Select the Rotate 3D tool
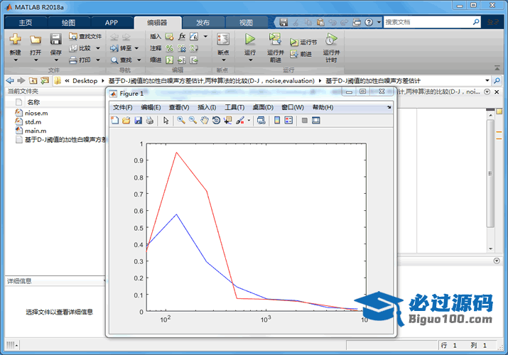The image size is (508, 355). point(216,121)
